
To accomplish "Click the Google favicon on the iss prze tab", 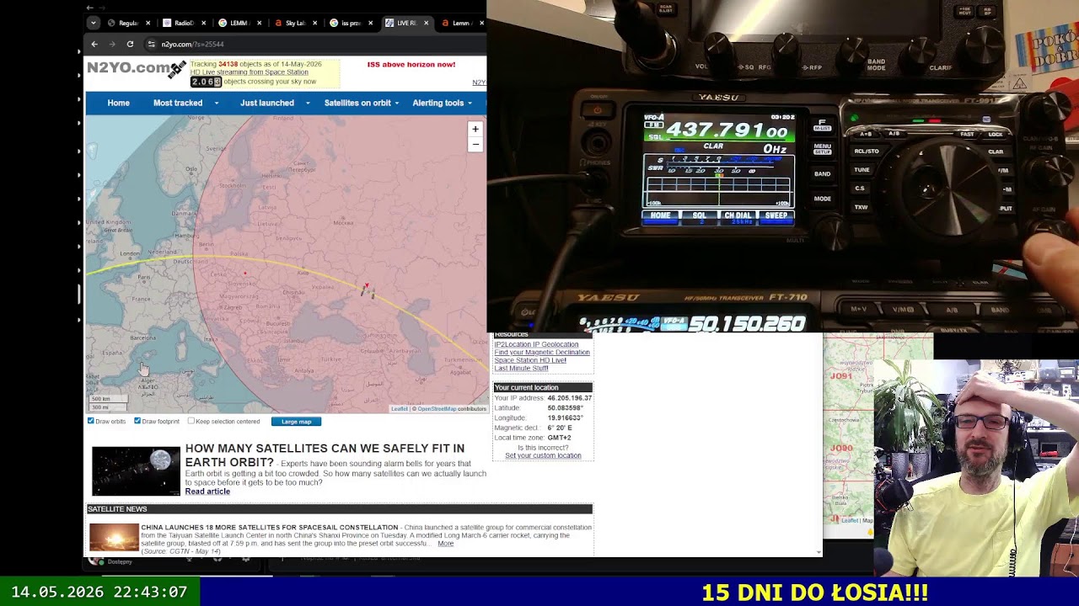I will coord(334,23).
